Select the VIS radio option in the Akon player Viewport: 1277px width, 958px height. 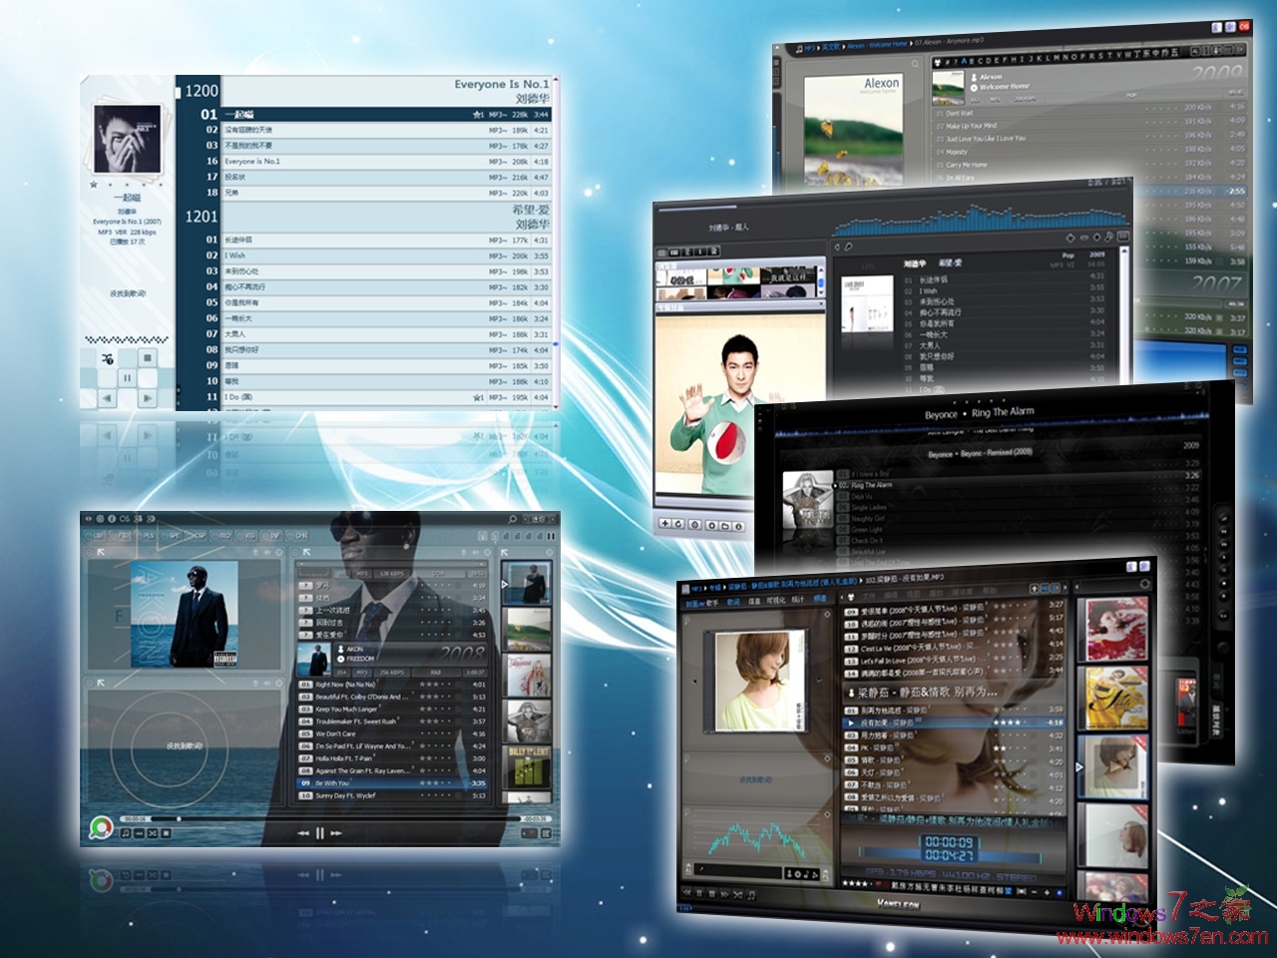tap(241, 536)
